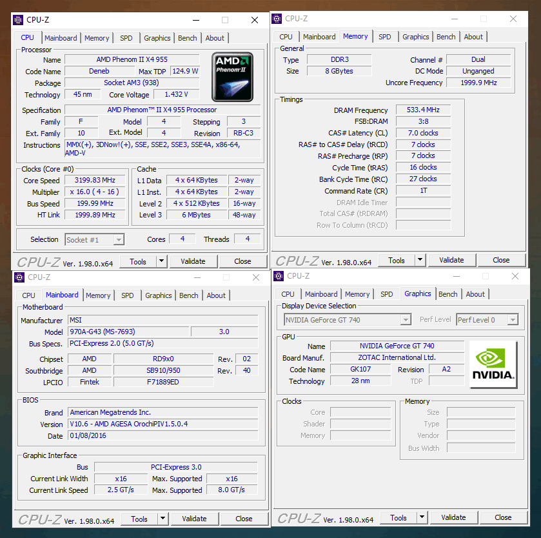This screenshot has width=541, height=538.
Task: Click the board manufacturer 'ZOTAC International Ltd.'
Action: 397,357
